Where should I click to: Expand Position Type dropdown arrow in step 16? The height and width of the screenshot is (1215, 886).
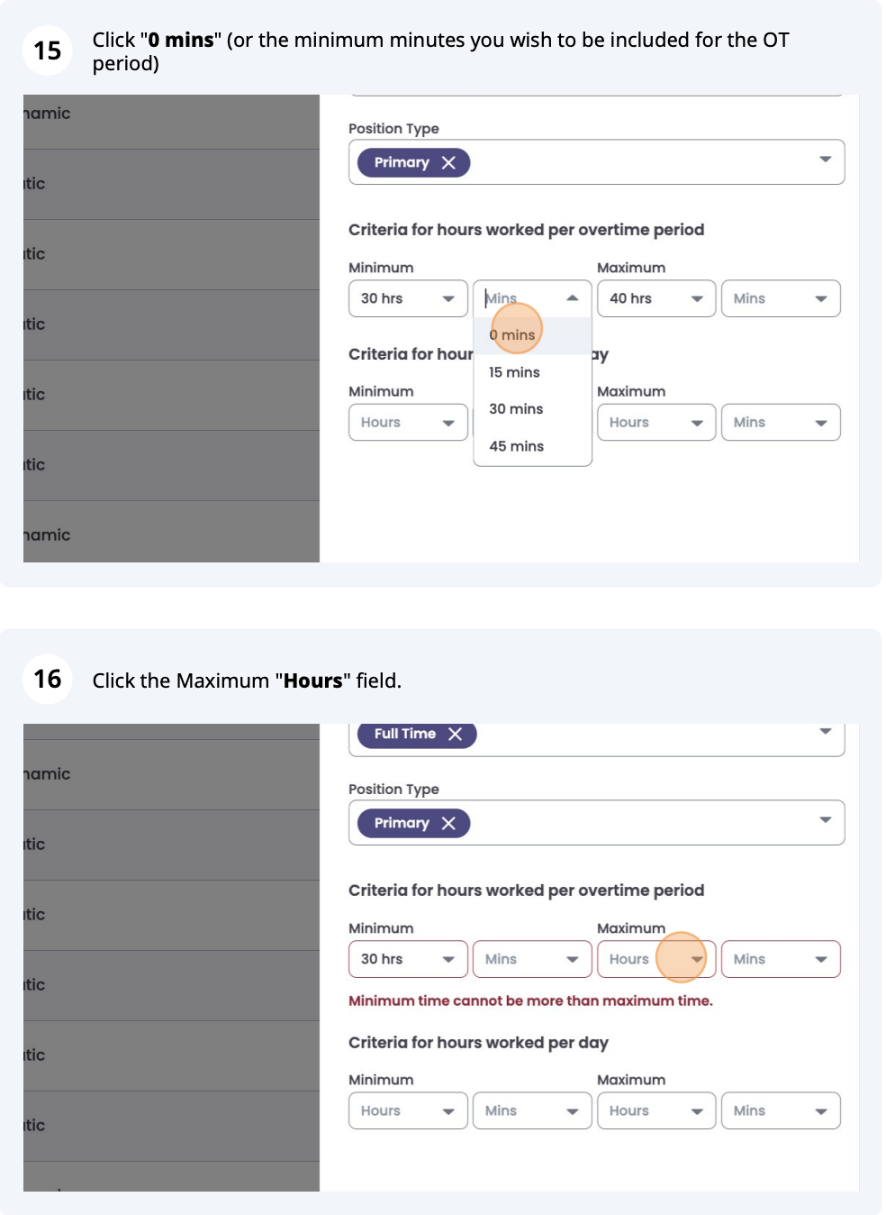pyautogui.click(x=825, y=820)
